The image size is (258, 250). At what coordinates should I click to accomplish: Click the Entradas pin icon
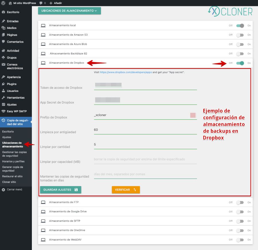(x=3, y=21)
